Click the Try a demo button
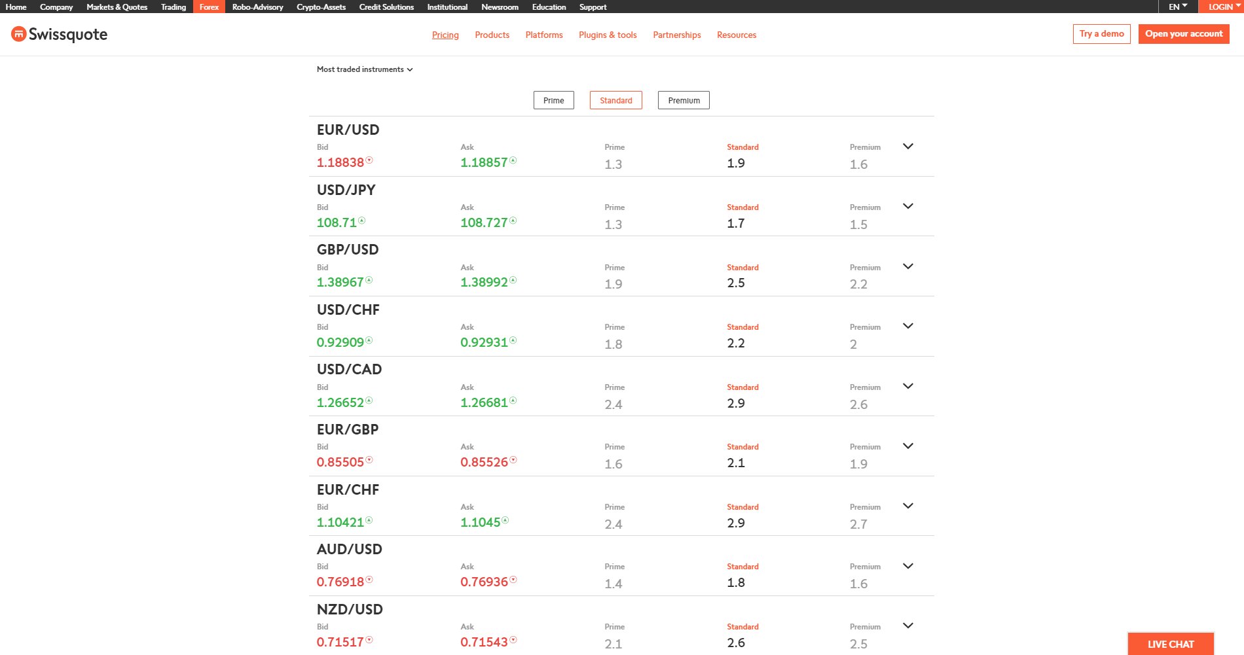1244x655 pixels. [x=1101, y=34]
